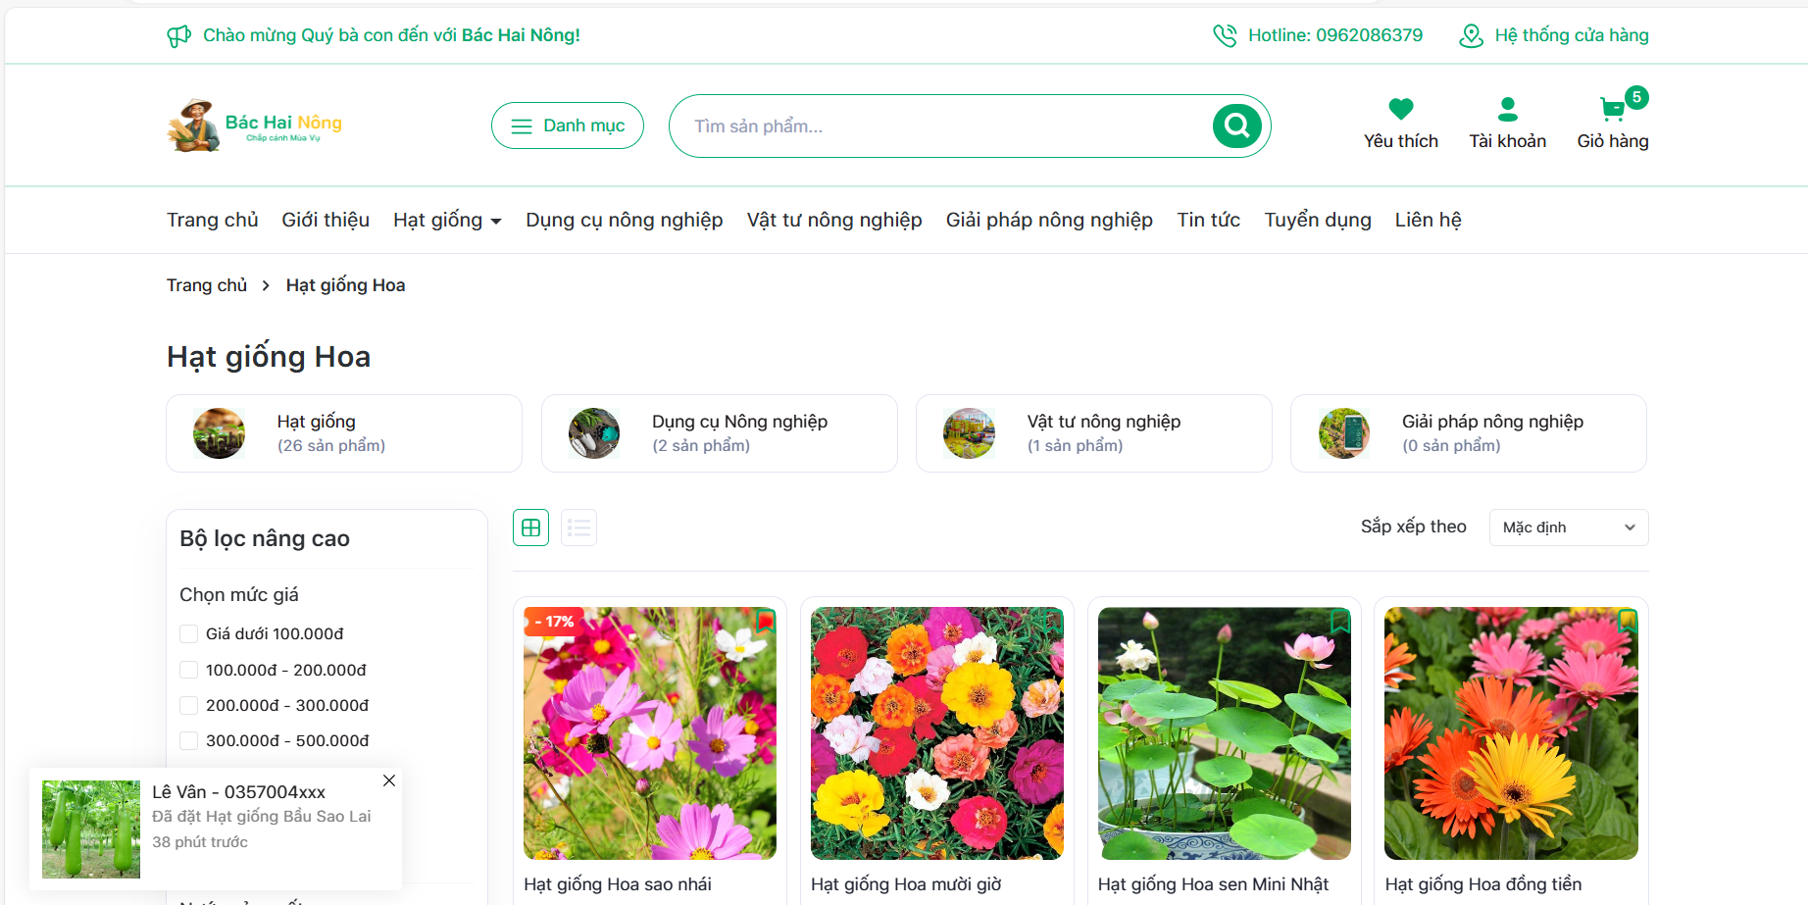Close the Lê Vân order notification

(x=389, y=780)
